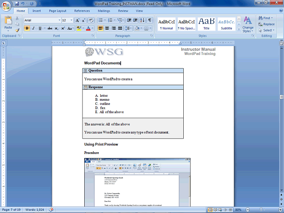This screenshot has width=284, height=213.
Task: Open the References tab
Action: tap(82, 11)
